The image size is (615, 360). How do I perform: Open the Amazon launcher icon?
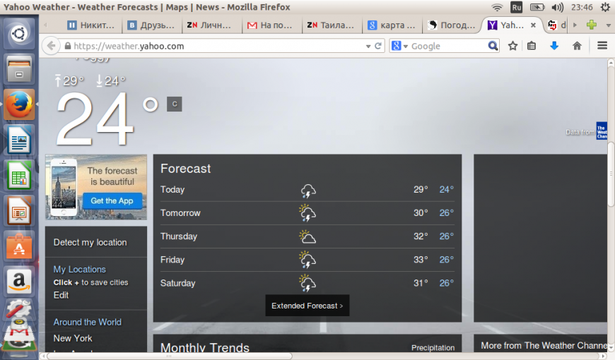pos(19,282)
